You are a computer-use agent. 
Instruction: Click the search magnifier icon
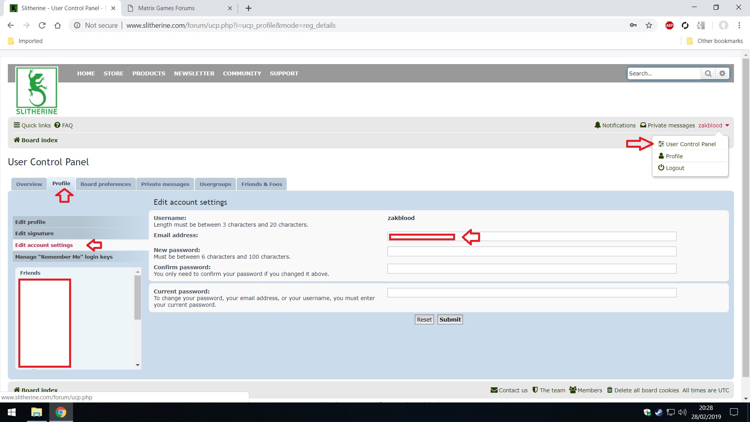708,73
